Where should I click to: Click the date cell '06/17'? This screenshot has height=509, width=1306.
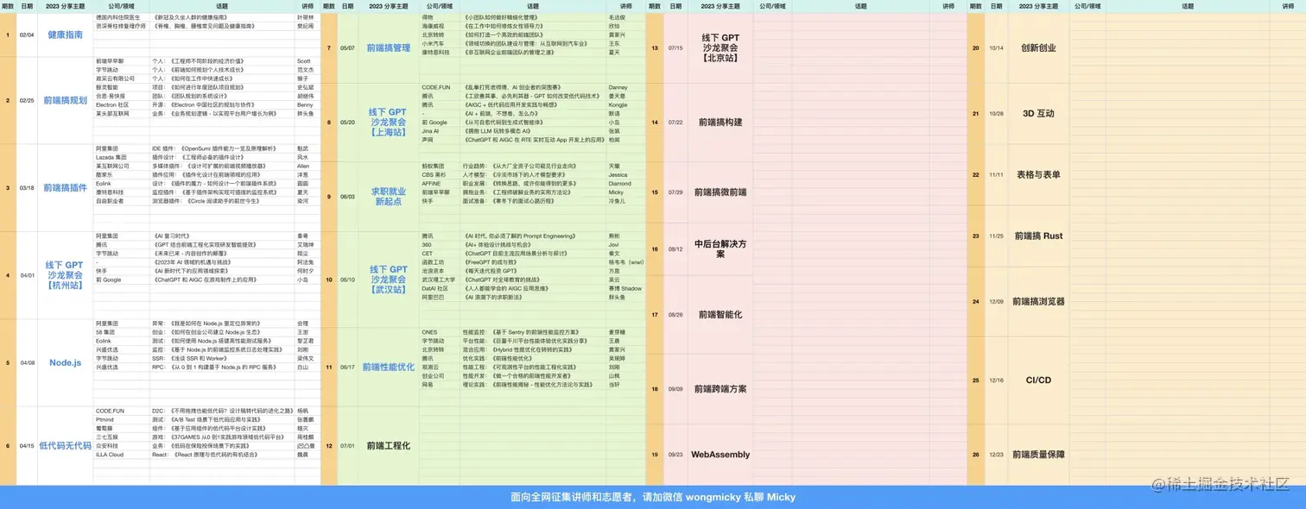tap(347, 367)
